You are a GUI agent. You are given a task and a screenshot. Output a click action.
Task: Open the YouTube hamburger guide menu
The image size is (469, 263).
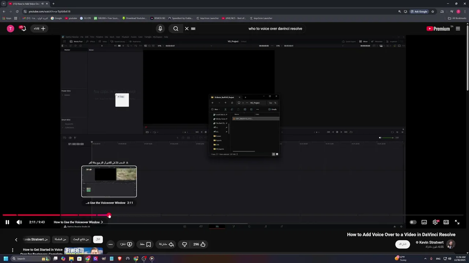458,28
